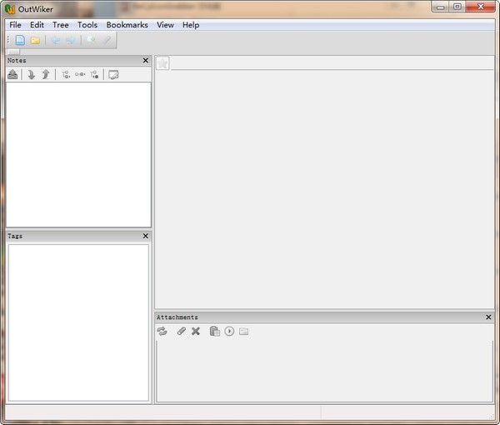The height and width of the screenshot is (425, 500).
Task: Click the circular arrows icon in Attachments
Action: 162,332
